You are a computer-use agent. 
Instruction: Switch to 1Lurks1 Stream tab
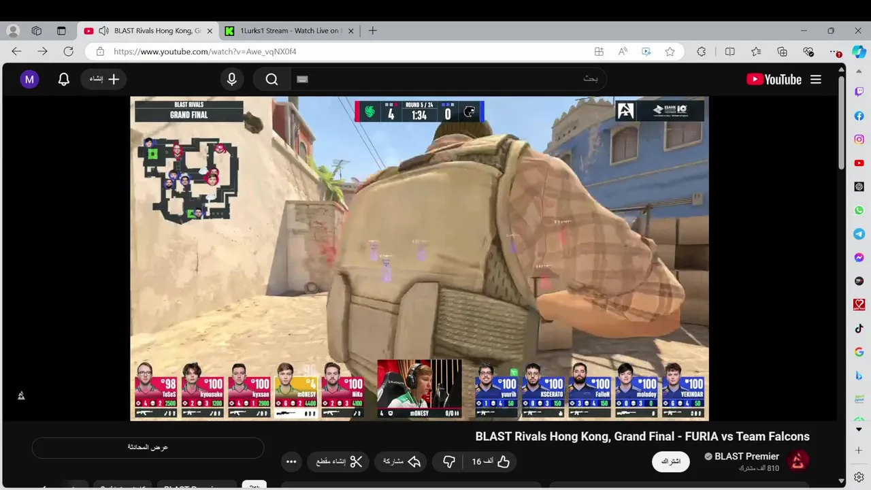(289, 31)
